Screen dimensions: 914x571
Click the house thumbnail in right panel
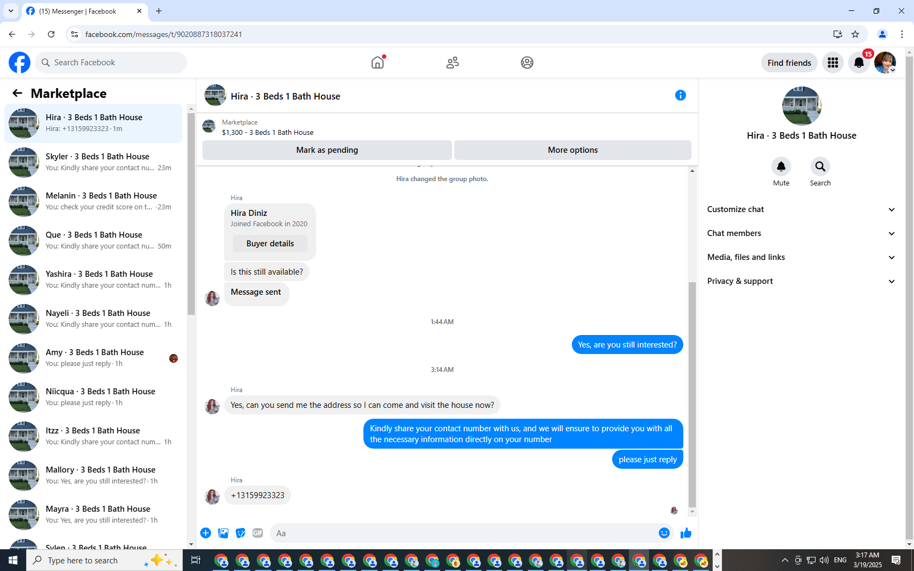801,106
